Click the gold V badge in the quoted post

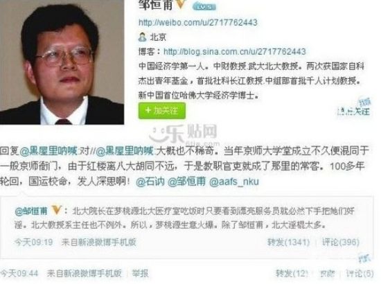(x=56, y=210)
